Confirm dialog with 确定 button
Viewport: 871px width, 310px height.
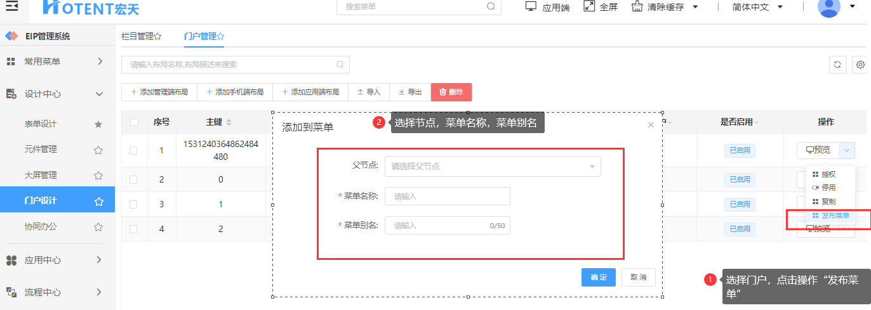(599, 278)
